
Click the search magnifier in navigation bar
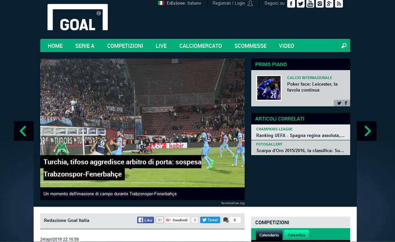click(x=344, y=46)
